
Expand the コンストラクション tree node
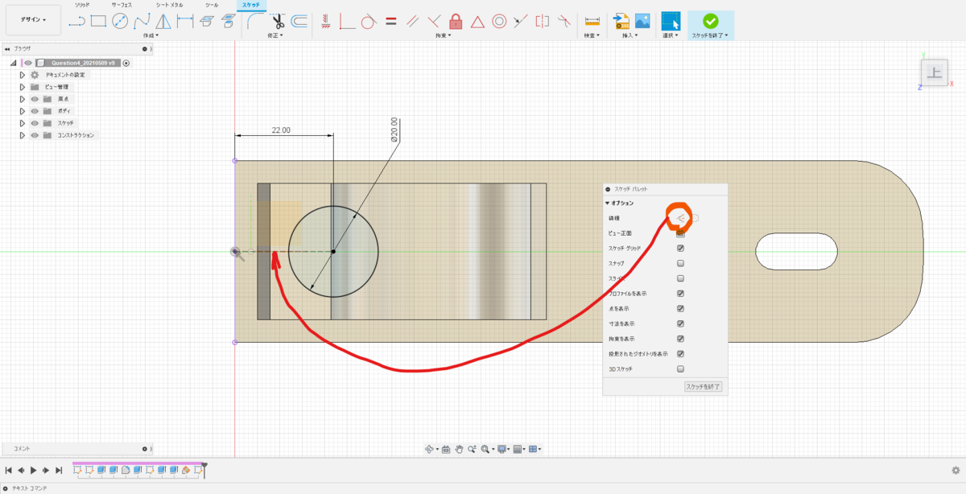(23, 135)
